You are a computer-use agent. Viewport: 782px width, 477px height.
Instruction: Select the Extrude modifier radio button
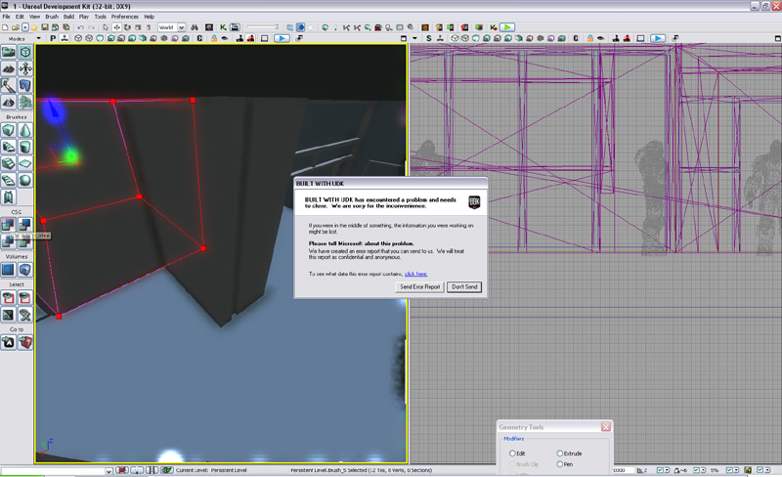pos(560,454)
